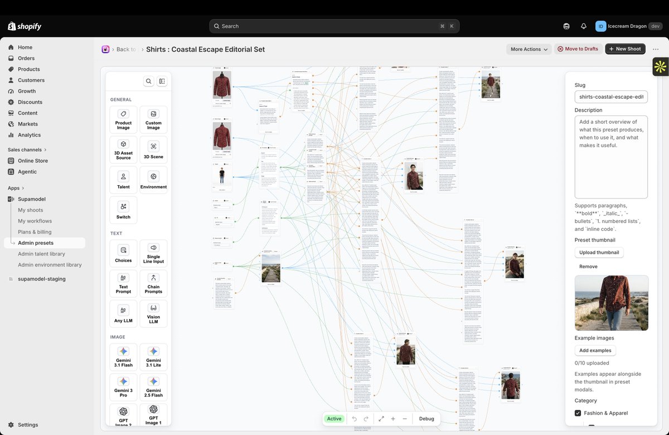The height and width of the screenshot is (435, 669).
Task: Zoom in on the canvas
Action: (393, 419)
